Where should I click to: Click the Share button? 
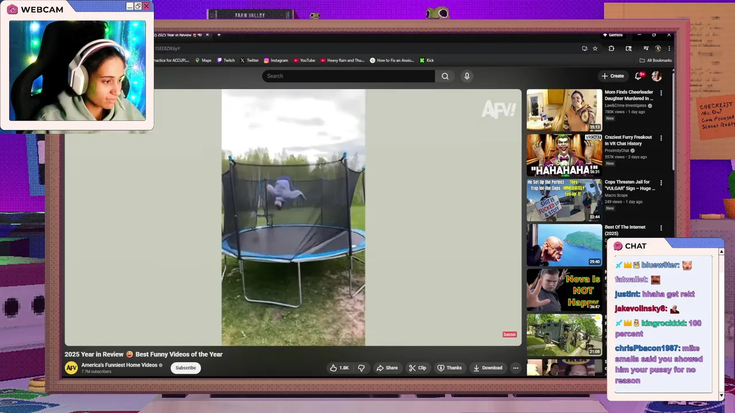pyautogui.click(x=387, y=368)
